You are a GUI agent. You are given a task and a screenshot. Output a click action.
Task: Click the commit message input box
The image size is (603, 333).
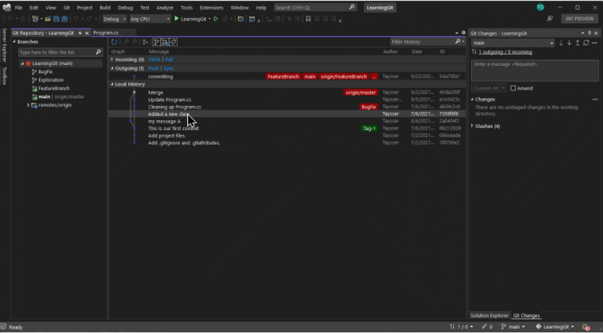(x=535, y=71)
